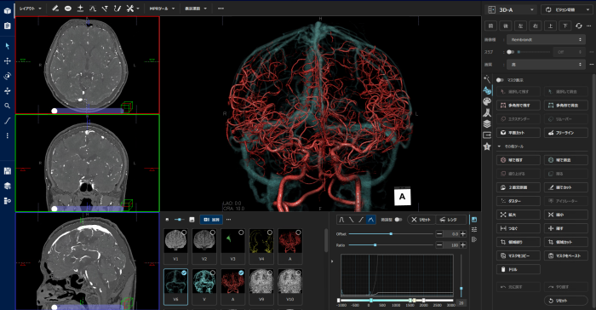Screen dimensions: 596x310
Task: Click the ドリル button
Action: pos(519,269)
